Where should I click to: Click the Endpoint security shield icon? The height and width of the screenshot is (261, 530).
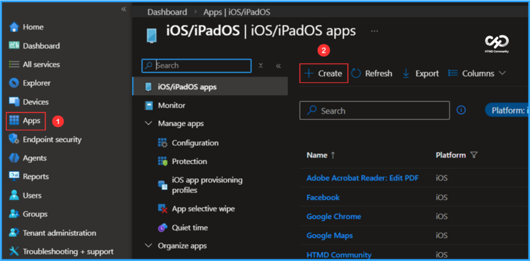click(14, 139)
